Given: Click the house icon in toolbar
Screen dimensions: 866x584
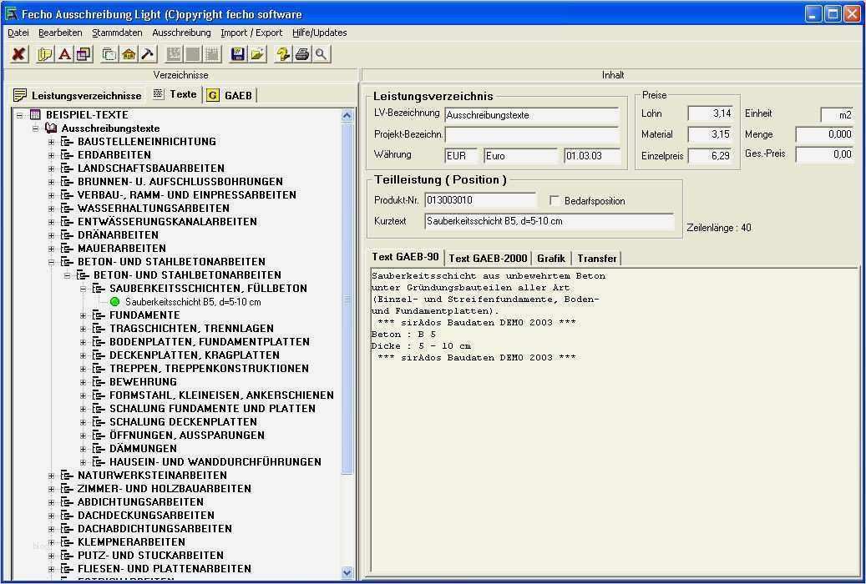Looking at the screenshot, I should tap(129, 54).
